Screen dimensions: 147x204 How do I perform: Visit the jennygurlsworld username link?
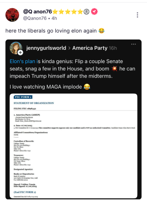click(46, 48)
